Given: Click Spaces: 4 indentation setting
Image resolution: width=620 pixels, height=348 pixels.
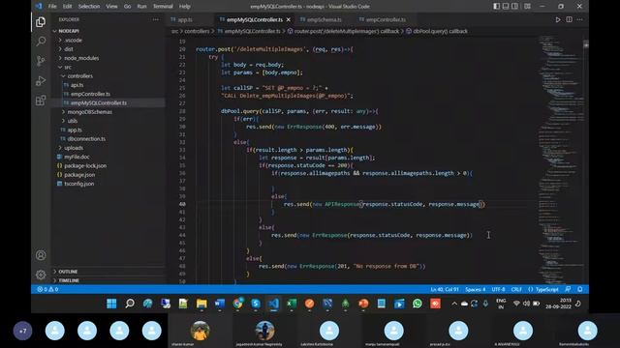Looking at the screenshot, I should [476, 289].
